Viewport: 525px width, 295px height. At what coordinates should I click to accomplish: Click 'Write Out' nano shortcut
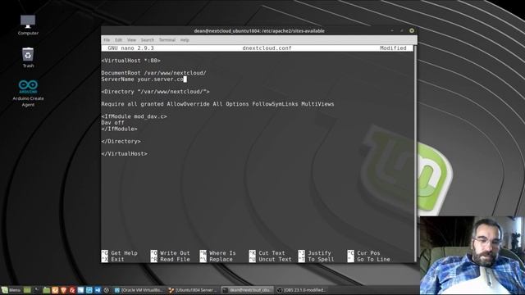click(x=175, y=253)
